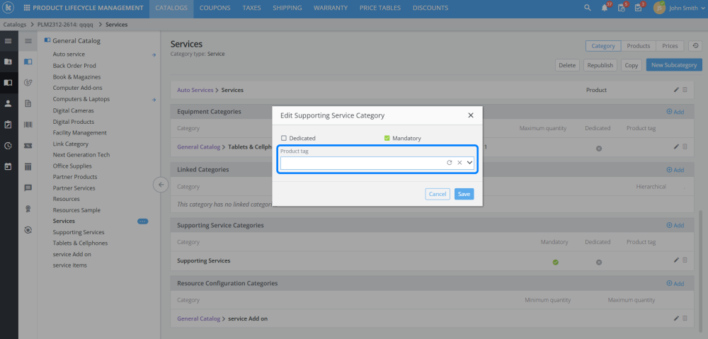This screenshot has width=708, height=339.
Task: Expand the Product tag dropdown arrow
Action: click(x=469, y=163)
